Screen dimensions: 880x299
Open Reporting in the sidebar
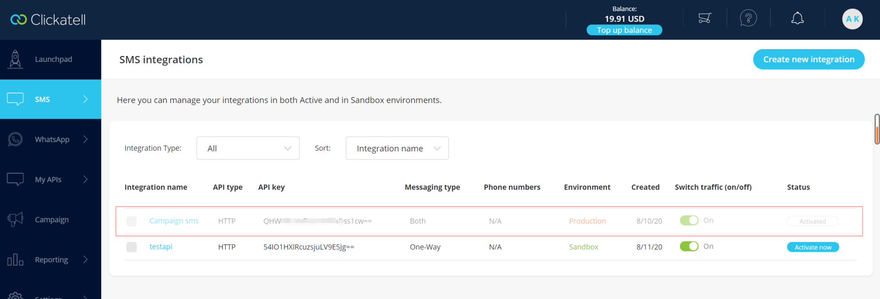click(50, 260)
